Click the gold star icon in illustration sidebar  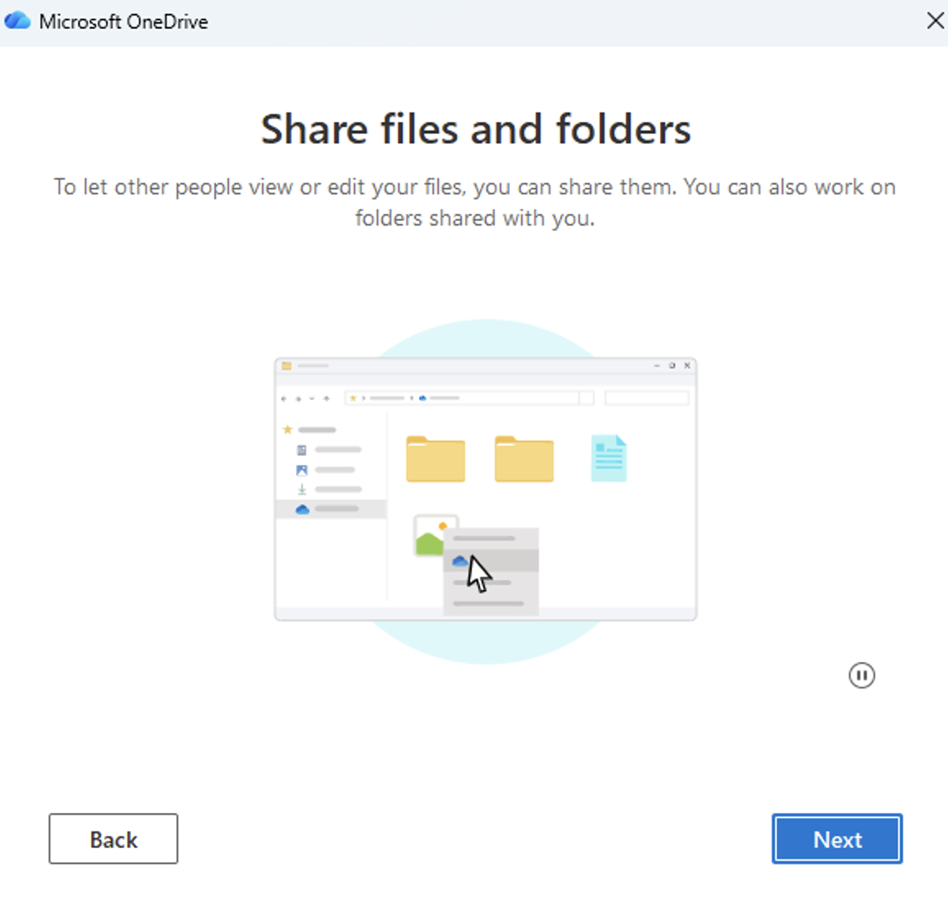(x=287, y=429)
